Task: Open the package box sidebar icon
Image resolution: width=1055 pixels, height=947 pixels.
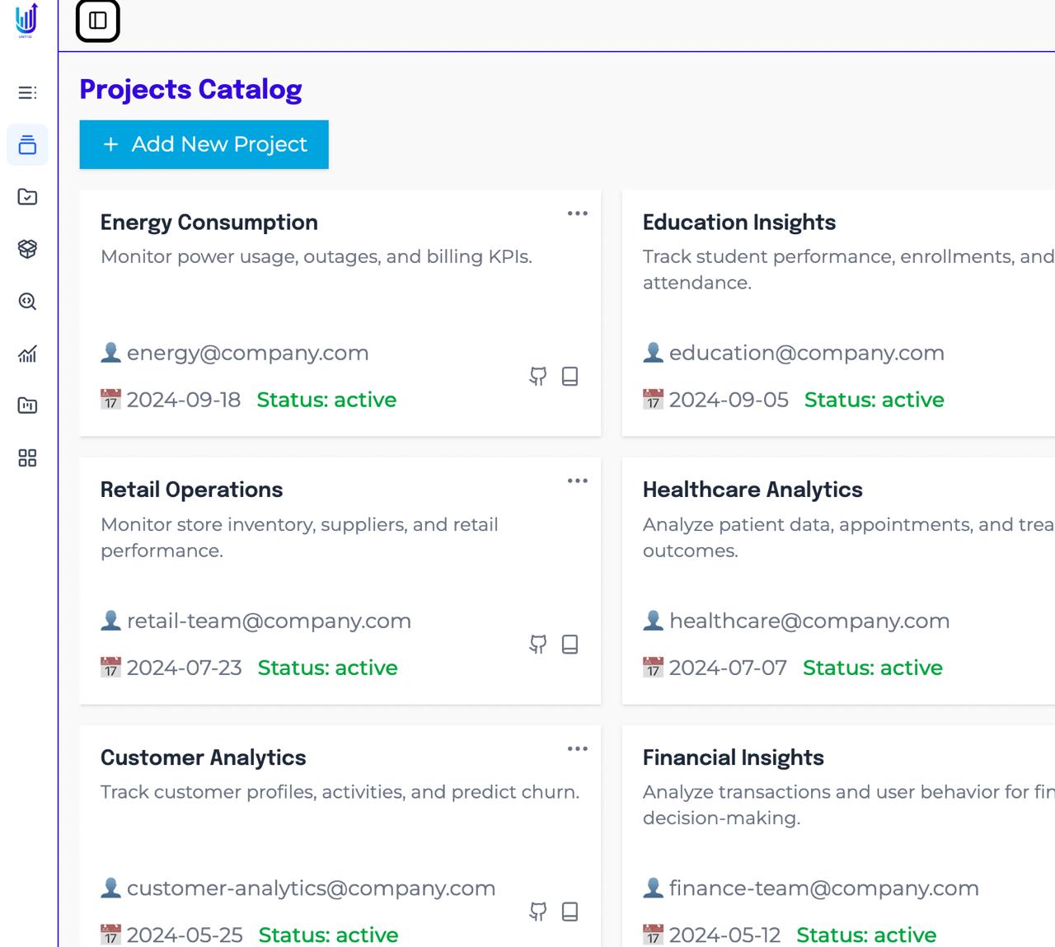Action: click(27, 249)
